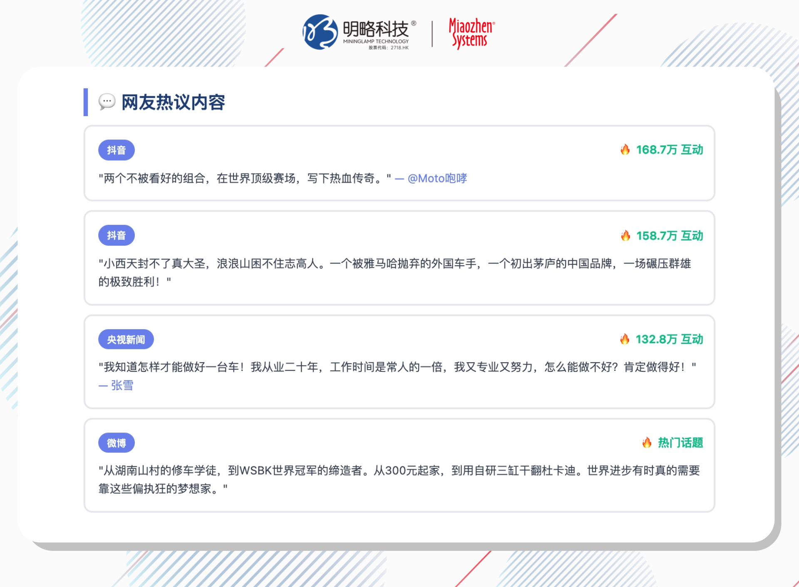Expand the second 抖音 quote card
Viewport: 799px width, 587px height.
[x=399, y=257]
